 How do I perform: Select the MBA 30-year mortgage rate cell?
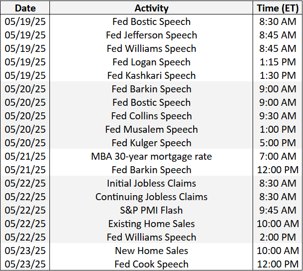(151, 157)
